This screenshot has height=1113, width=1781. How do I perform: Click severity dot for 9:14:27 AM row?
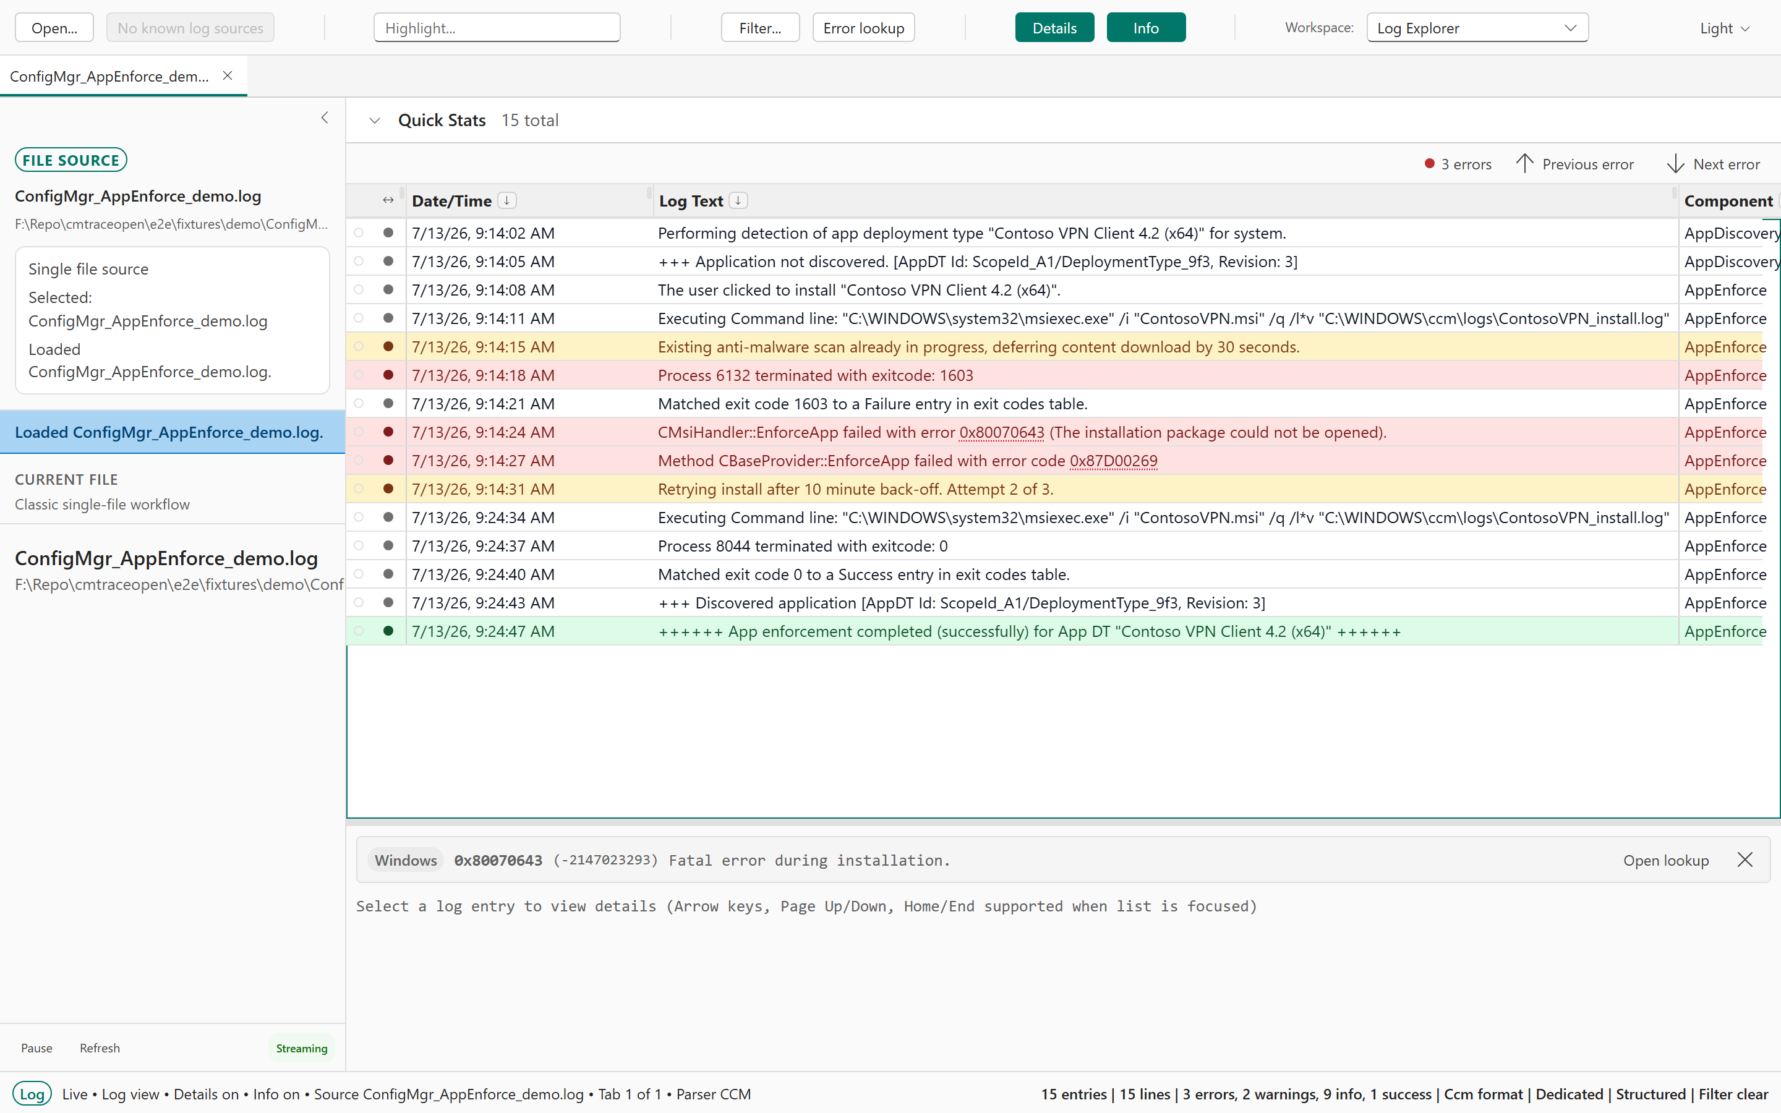tap(388, 460)
